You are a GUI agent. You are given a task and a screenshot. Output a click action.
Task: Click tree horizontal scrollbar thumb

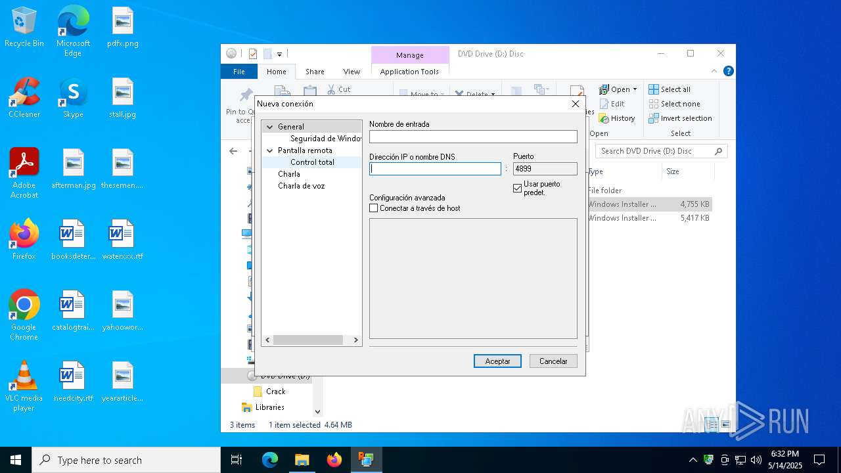pyautogui.click(x=308, y=340)
